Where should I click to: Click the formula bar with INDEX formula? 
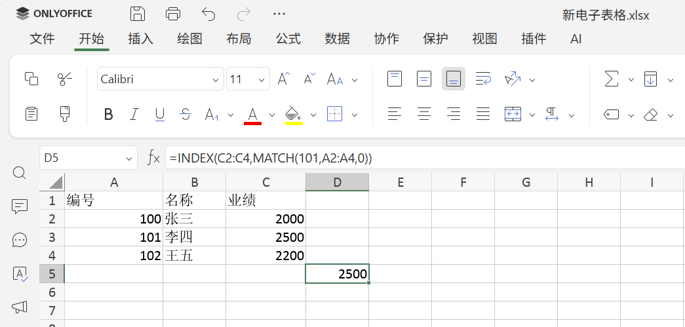425,158
